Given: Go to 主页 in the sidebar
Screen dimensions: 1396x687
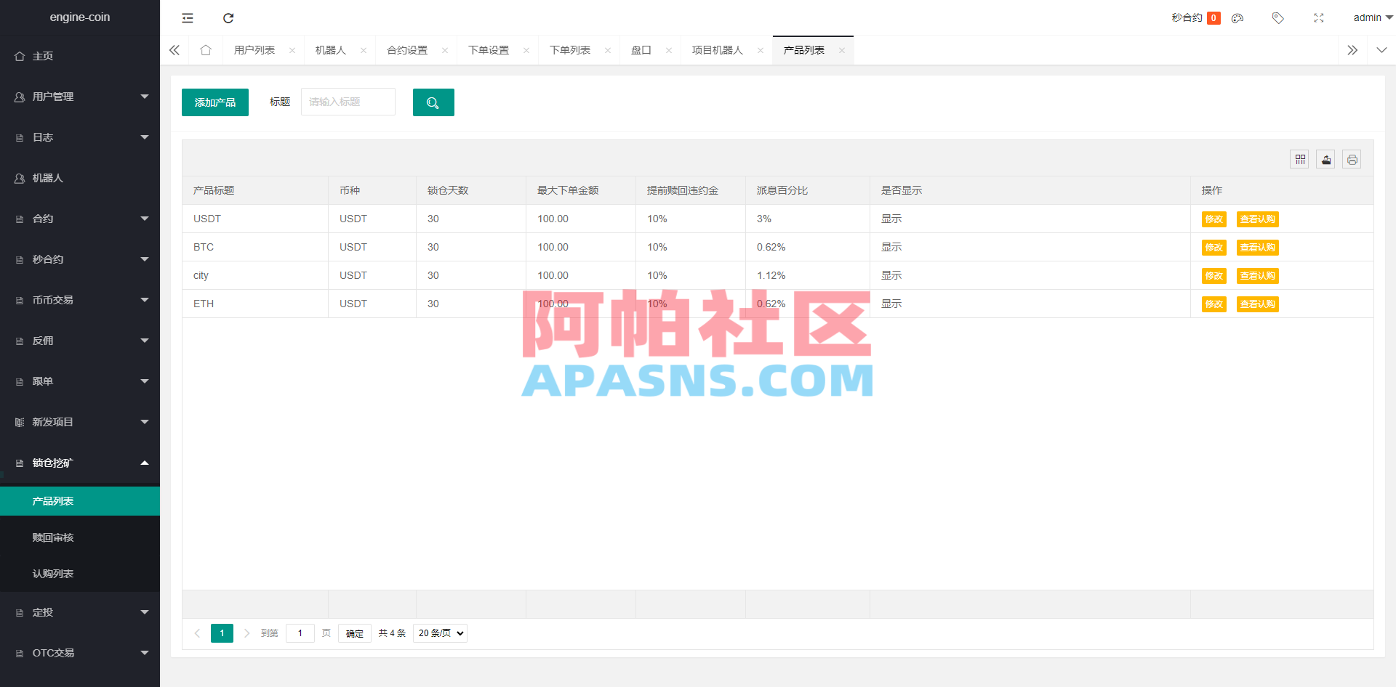Looking at the screenshot, I should tap(80, 56).
